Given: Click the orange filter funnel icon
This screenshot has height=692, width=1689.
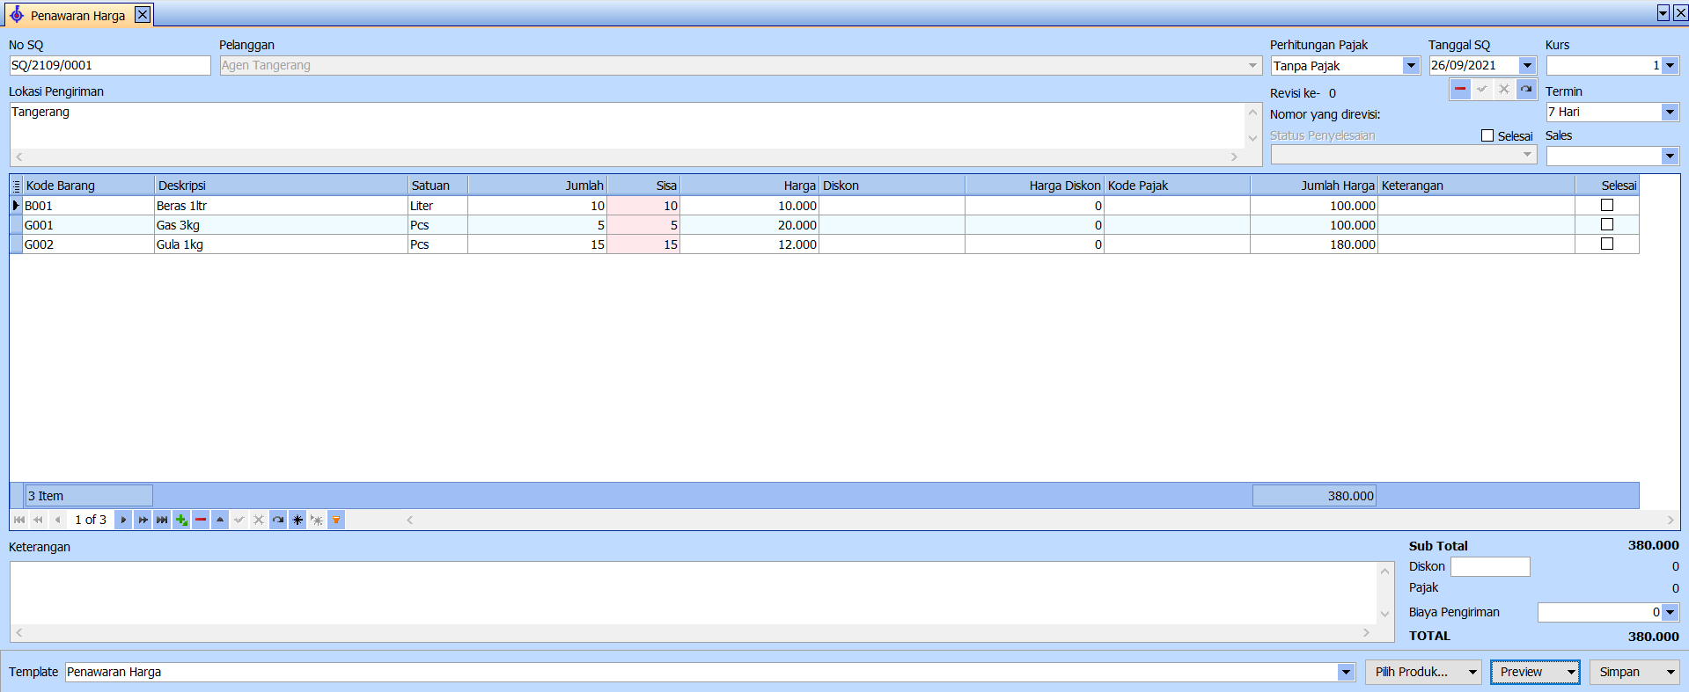Looking at the screenshot, I should (336, 520).
